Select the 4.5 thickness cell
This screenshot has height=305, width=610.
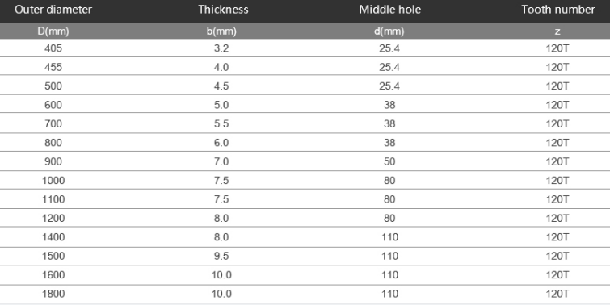[x=221, y=86]
